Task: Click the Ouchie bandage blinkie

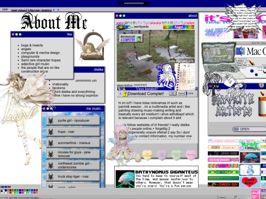Action: pos(223,147)
